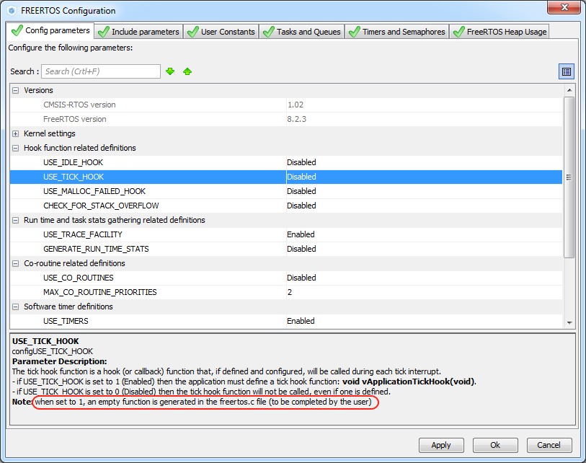Click the 8.2.3 version value
This screenshot has height=463, width=586.
(x=296, y=119)
